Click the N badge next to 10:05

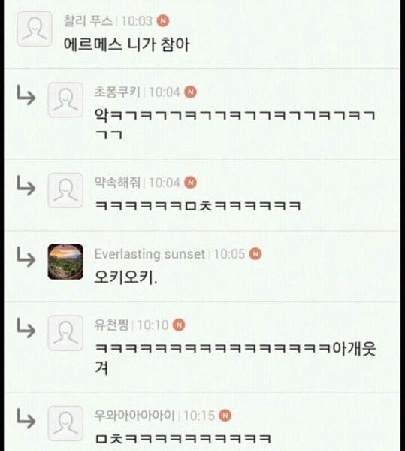coord(255,254)
